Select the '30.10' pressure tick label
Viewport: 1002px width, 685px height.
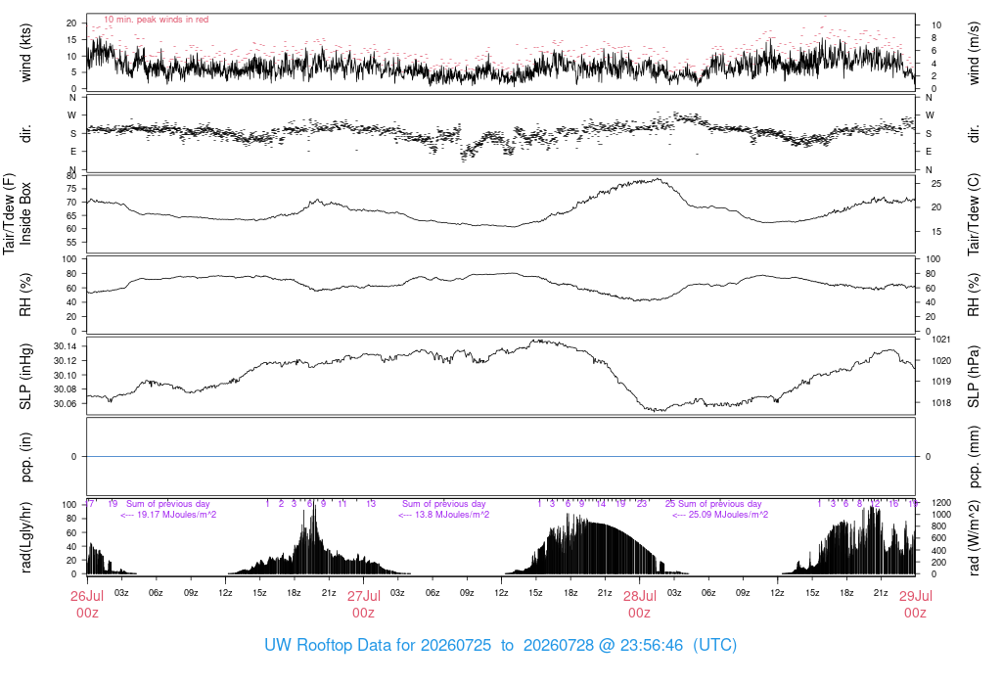[66, 375]
